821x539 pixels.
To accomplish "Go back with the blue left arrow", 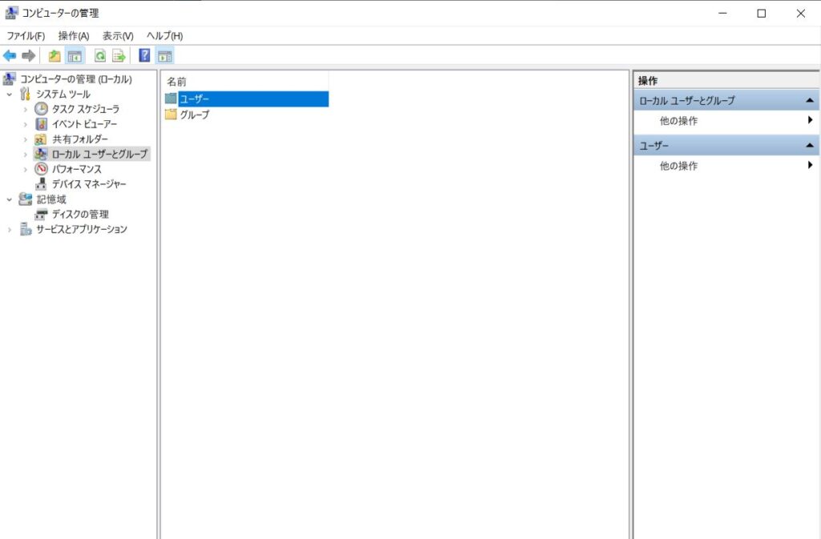I will coord(10,55).
